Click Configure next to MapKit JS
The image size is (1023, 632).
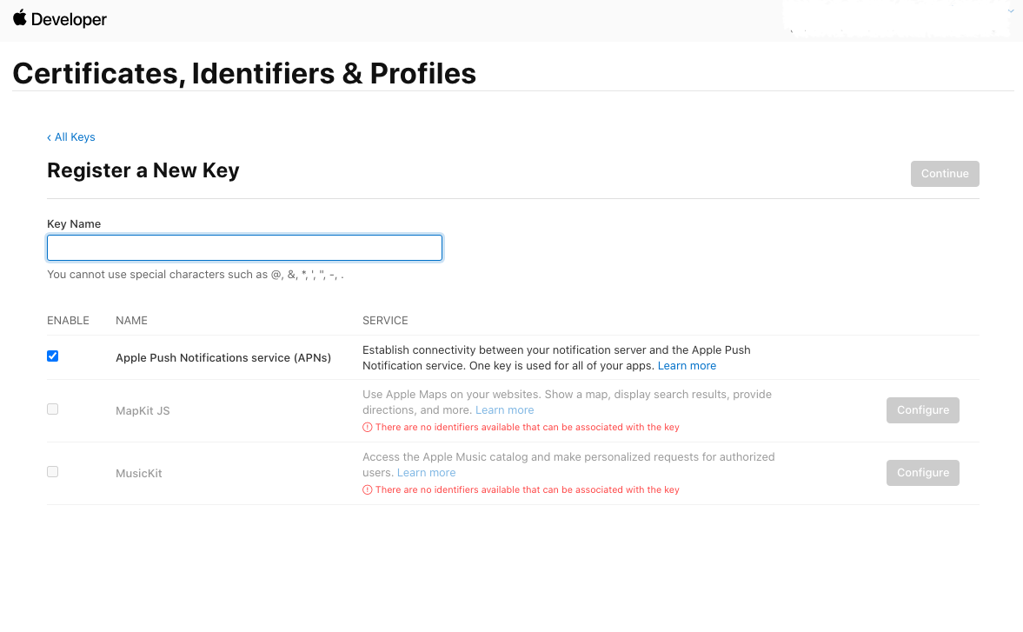[922, 409]
